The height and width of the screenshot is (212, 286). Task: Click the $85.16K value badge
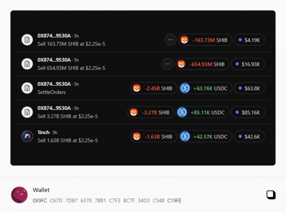click(248, 112)
